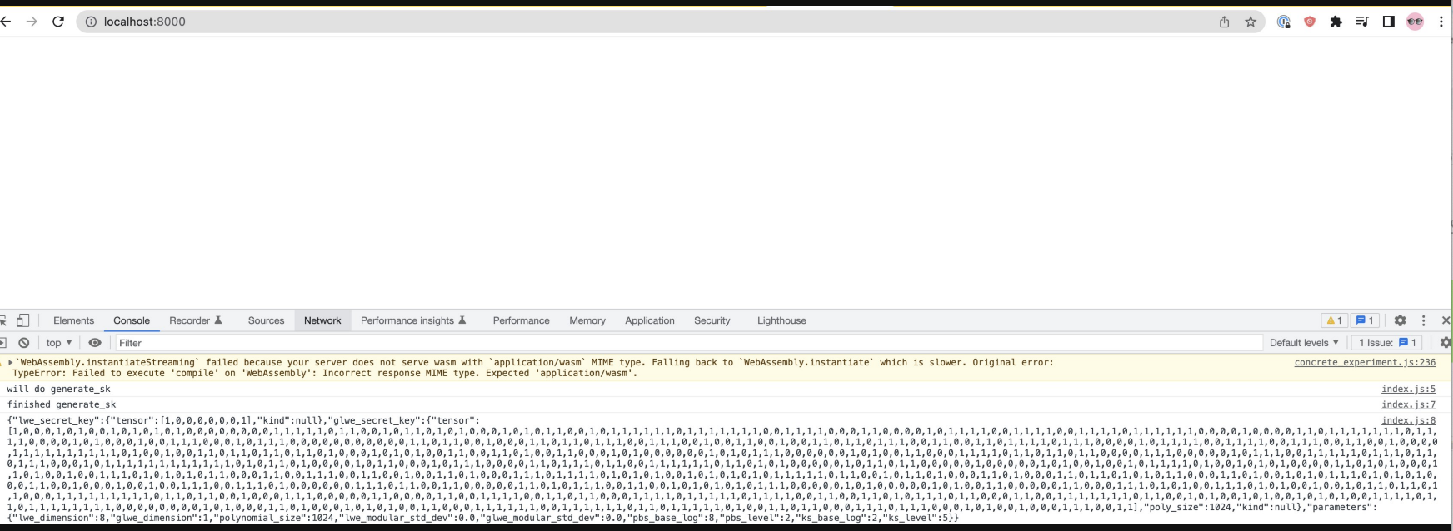Switch to the Memory tab

(587, 320)
